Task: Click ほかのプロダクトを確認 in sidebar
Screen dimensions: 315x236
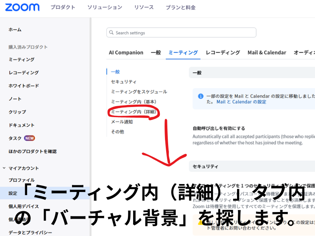Action: (x=33, y=151)
